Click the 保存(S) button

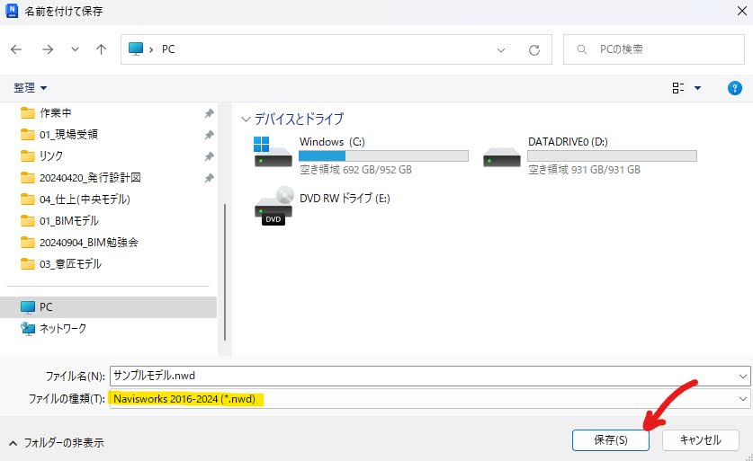coord(610,440)
